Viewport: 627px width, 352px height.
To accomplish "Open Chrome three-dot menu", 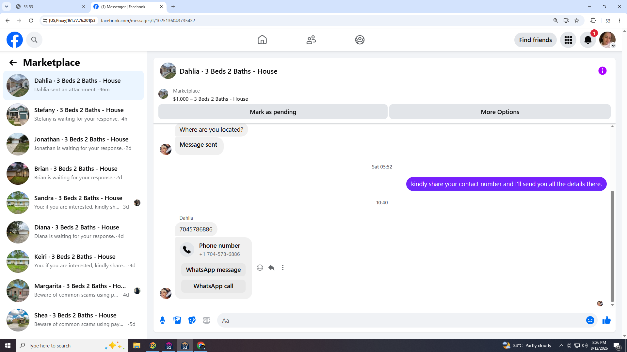I will click(619, 21).
